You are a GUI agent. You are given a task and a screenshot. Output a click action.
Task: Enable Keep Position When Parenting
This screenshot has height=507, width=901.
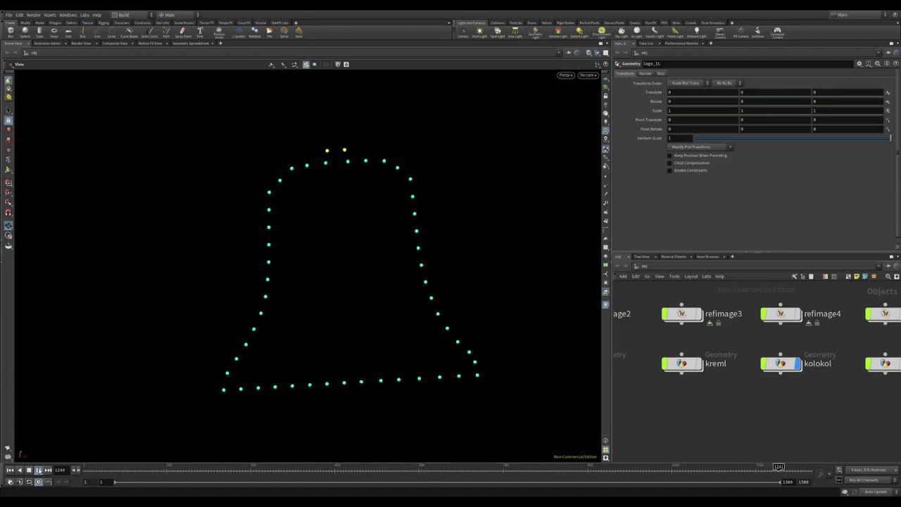pyautogui.click(x=670, y=156)
